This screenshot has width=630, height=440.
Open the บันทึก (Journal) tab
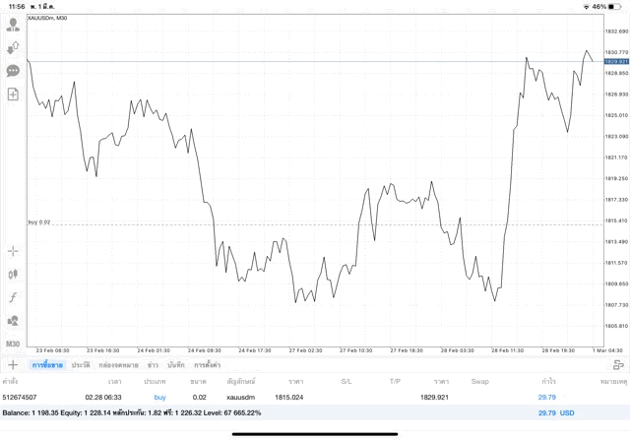pos(176,365)
